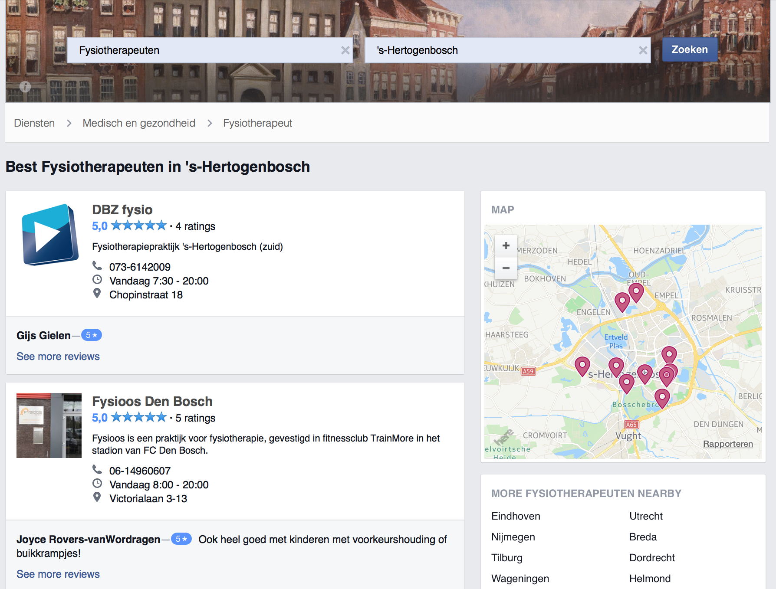Select Dordrecht in nearby list

tap(652, 558)
